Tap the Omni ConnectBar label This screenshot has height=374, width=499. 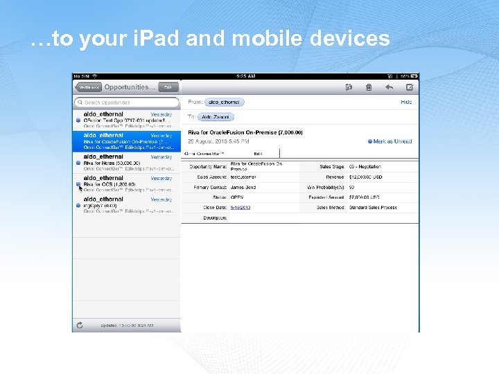[x=204, y=154]
